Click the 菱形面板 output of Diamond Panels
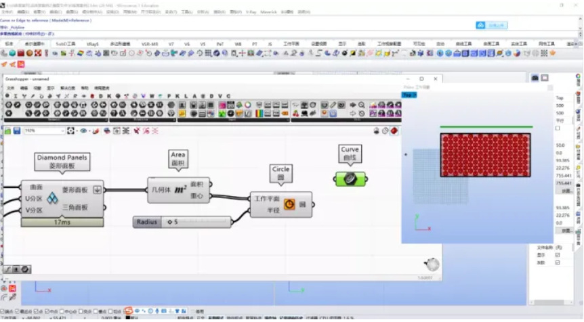Image resolution: width=584 pixels, height=322 pixels. click(x=75, y=190)
